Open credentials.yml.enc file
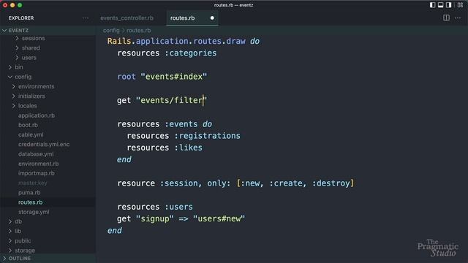Viewport: 468px width, 263px height. pyautogui.click(x=44, y=145)
